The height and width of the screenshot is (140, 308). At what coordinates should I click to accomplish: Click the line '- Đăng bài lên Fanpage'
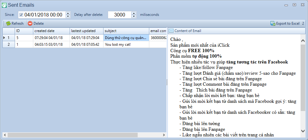[x=202, y=129]
